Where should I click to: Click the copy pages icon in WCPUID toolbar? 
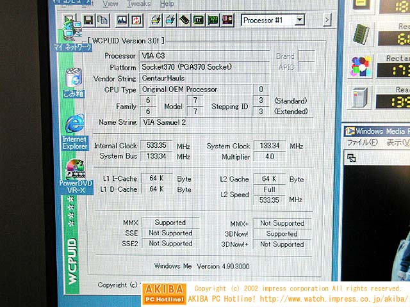click(x=102, y=20)
